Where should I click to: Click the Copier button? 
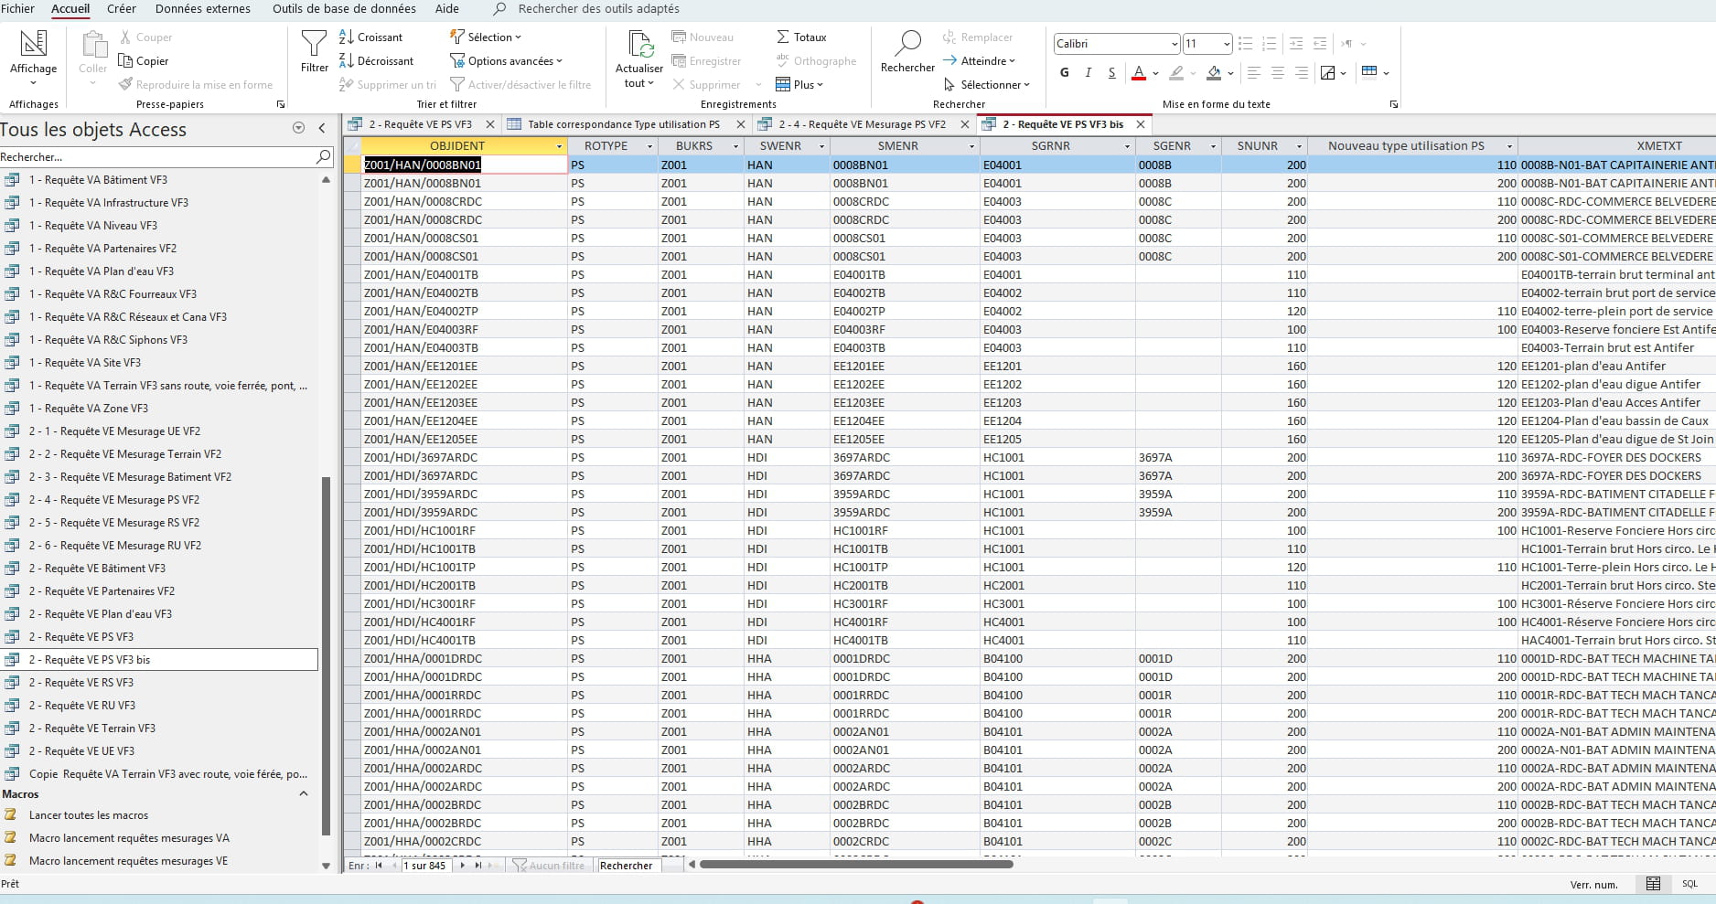click(x=144, y=61)
